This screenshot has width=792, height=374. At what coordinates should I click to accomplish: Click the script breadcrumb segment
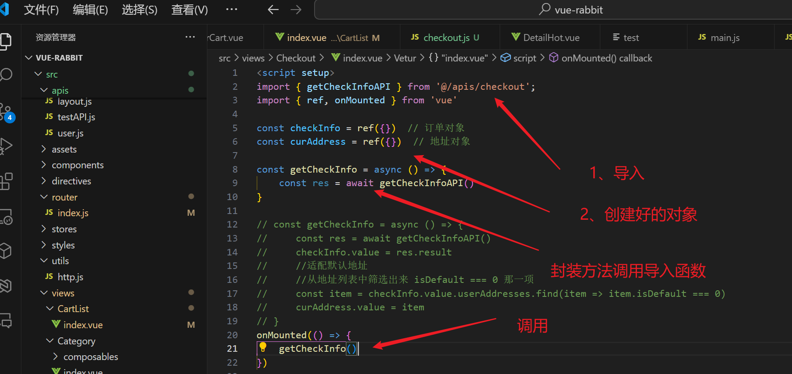click(x=525, y=58)
